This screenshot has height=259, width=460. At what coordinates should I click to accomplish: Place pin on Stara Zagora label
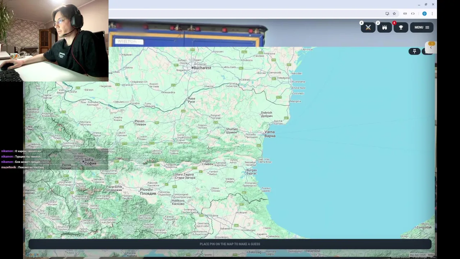tap(185, 176)
